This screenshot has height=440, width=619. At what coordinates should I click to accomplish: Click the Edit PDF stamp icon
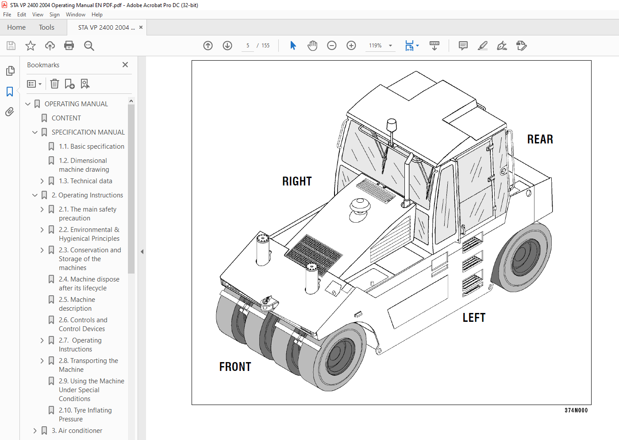tap(521, 46)
